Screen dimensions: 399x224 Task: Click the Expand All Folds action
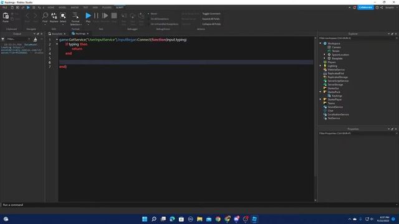(x=211, y=19)
